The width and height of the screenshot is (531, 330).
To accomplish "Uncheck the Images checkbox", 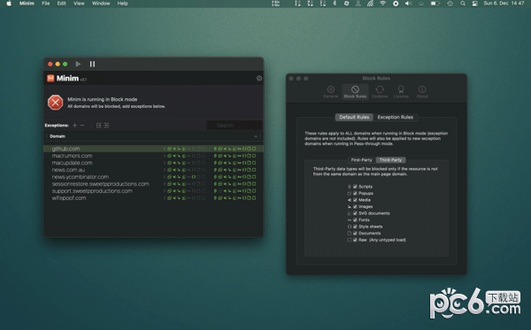I will [x=355, y=206].
